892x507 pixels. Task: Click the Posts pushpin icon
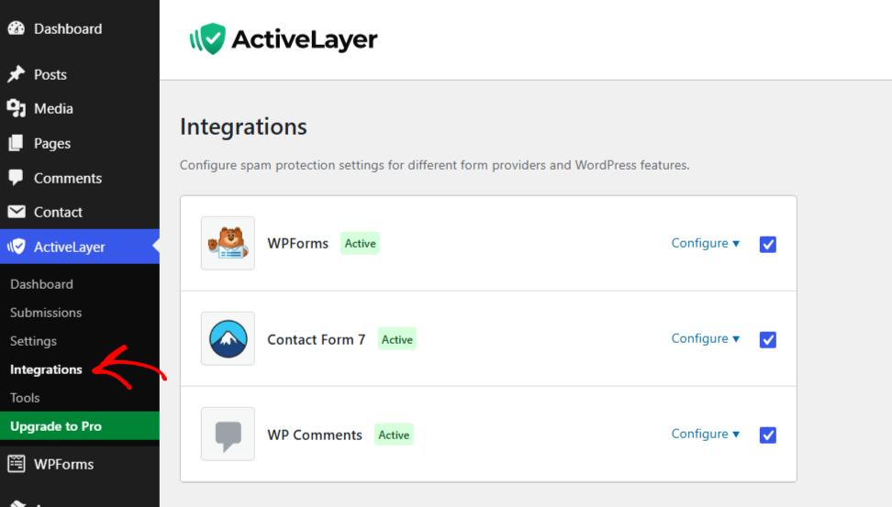coord(17,74)
